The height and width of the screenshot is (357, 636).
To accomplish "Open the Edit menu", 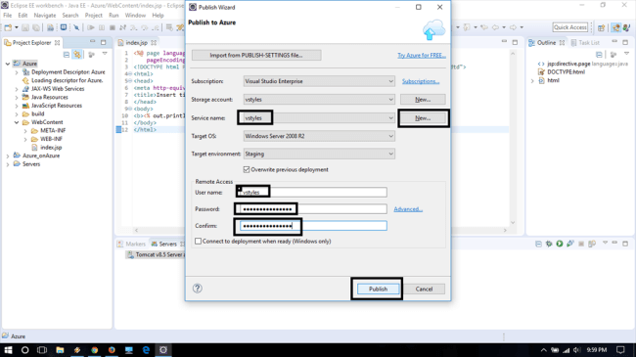I will click(23, 16).
